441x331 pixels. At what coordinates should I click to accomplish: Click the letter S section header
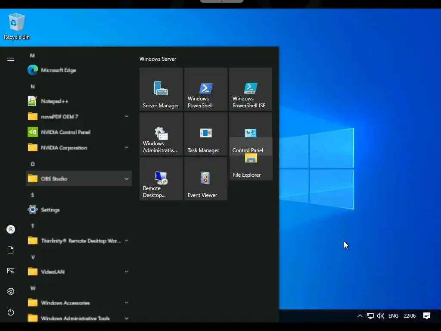tap(33, 195)
